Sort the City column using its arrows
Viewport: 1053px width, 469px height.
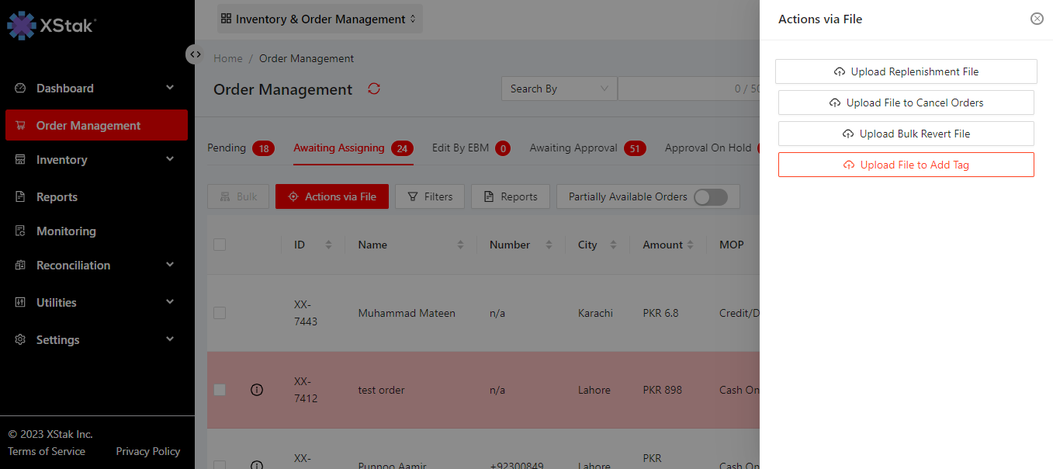coord(613,245)
